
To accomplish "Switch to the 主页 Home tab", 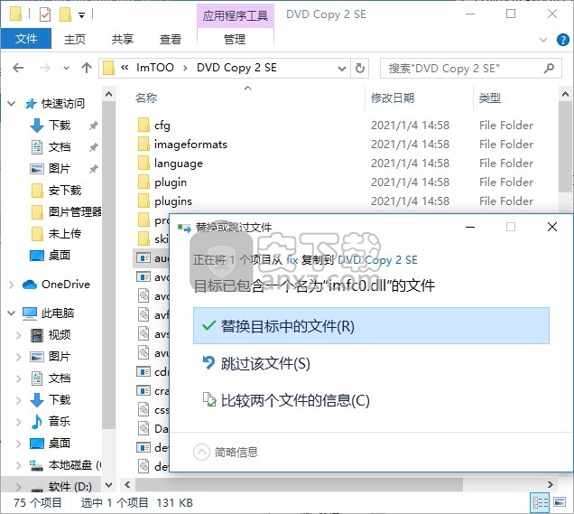I will 75,39.
